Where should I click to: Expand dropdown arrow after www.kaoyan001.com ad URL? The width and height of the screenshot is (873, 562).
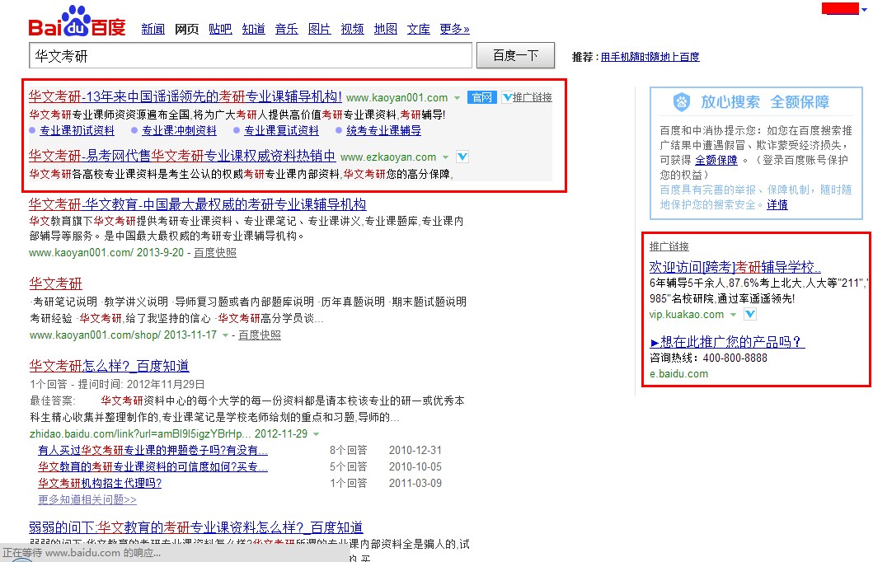pyautogui.click(x=457, y=98)
